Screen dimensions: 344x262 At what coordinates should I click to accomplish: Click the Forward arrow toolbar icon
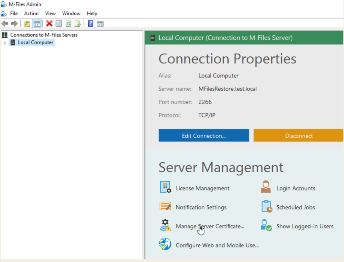coord(14,24)
